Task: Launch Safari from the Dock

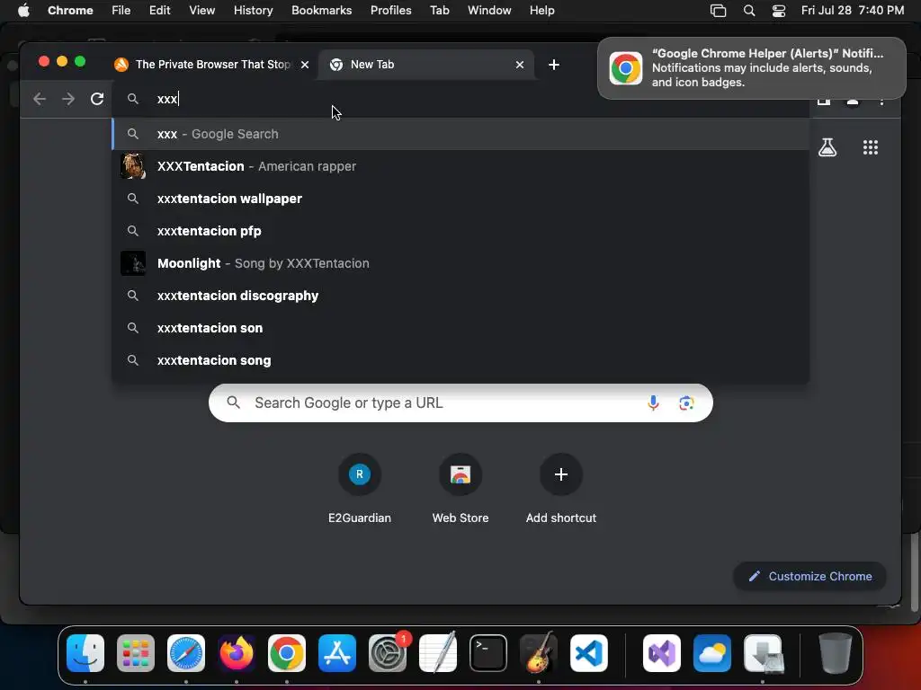Action: click(x=186, y=653)
